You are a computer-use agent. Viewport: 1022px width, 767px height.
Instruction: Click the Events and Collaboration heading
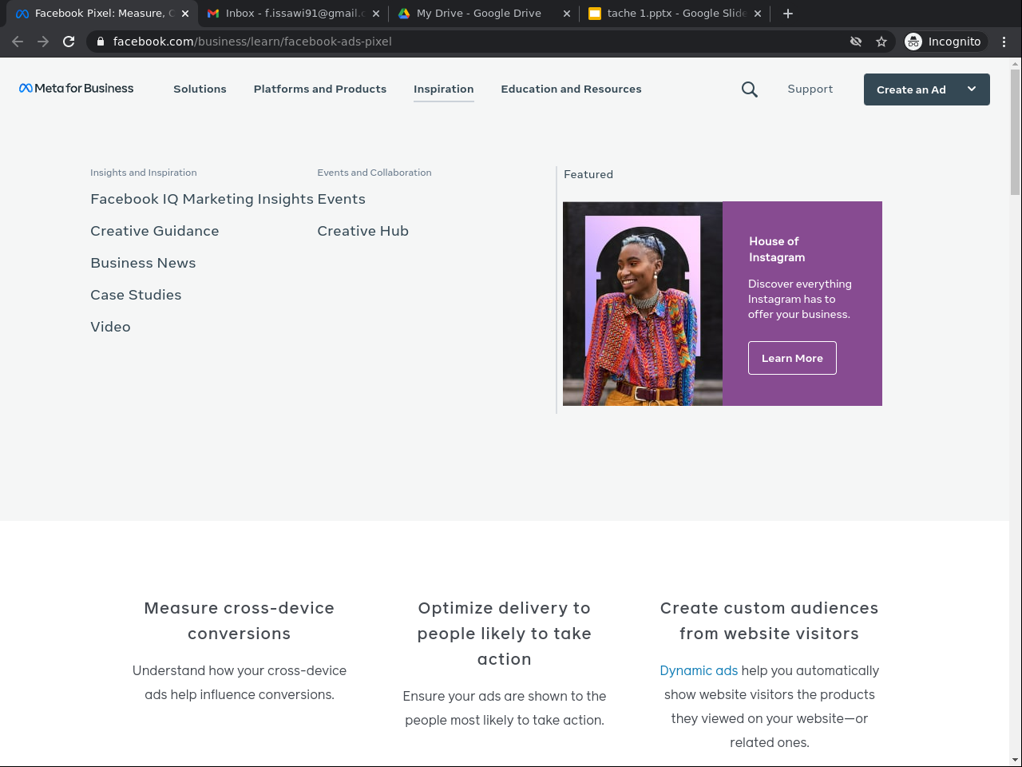[374, 173]
